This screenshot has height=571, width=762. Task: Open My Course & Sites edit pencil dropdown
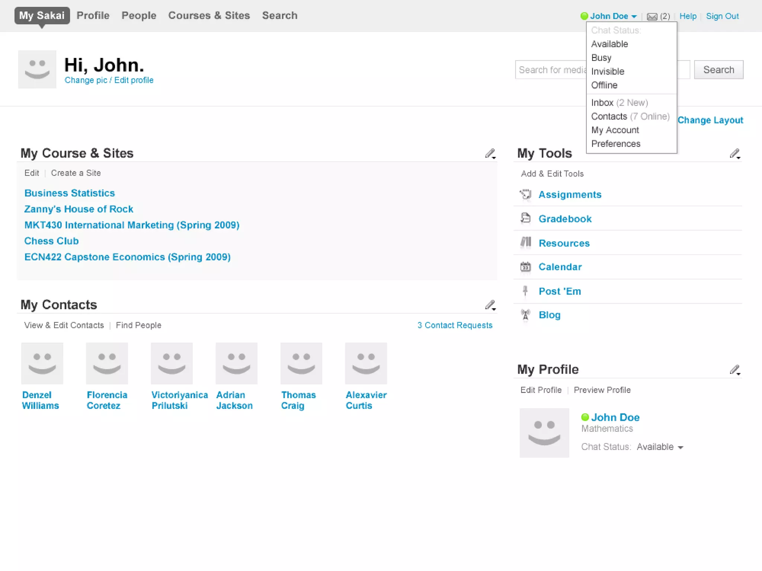[490, 154]
